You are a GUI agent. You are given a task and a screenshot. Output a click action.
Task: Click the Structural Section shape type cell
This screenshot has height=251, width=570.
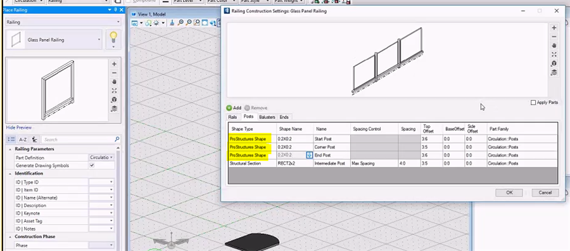[252, 164]
